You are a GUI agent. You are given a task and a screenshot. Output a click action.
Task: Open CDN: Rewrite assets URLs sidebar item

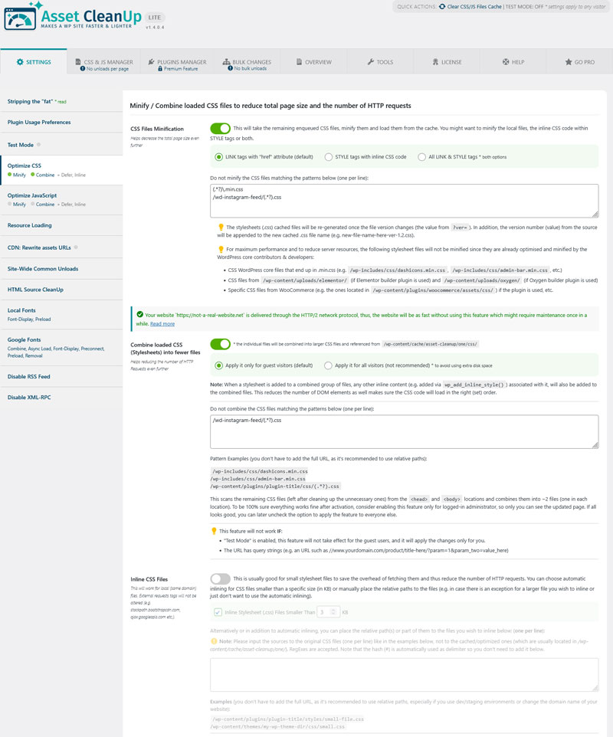click(x=61, y=247)
